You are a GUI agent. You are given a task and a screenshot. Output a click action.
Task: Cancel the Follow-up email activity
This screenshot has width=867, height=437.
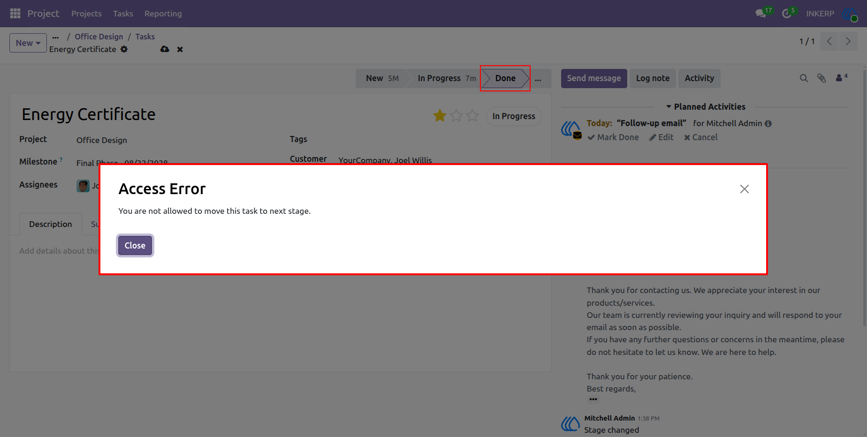pyautogui.click(x=701, y=137)
